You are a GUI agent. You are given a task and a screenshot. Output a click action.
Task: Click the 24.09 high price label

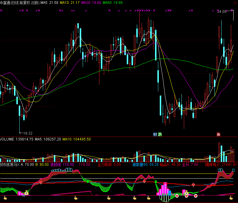(222, 12)
